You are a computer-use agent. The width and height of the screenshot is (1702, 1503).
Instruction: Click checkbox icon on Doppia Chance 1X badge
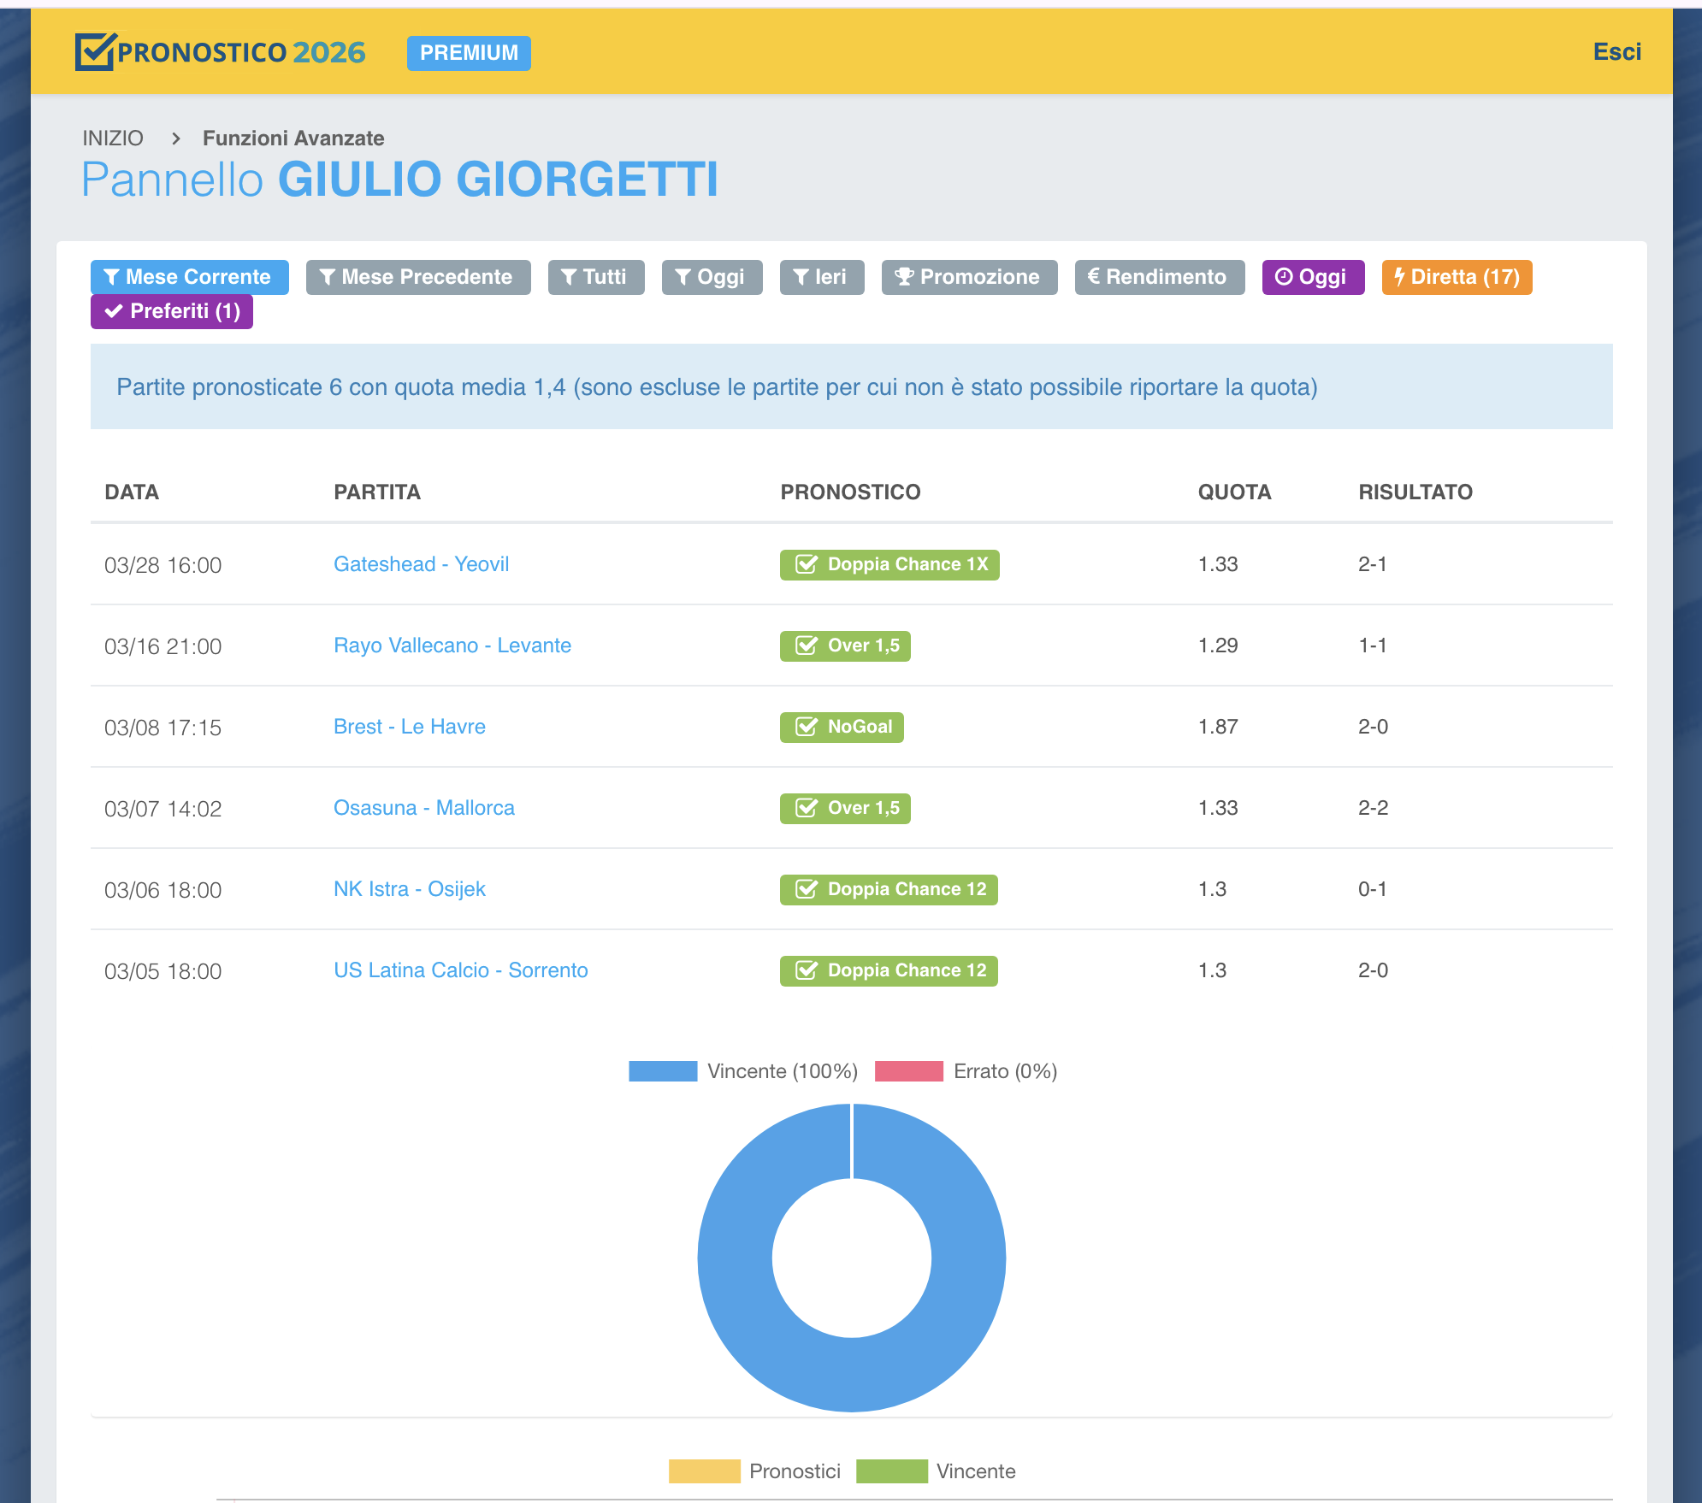806,564
